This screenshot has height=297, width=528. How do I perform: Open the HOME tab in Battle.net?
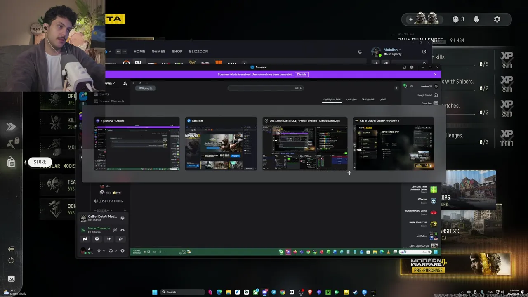pyautogui.click(x=139, y=52)
